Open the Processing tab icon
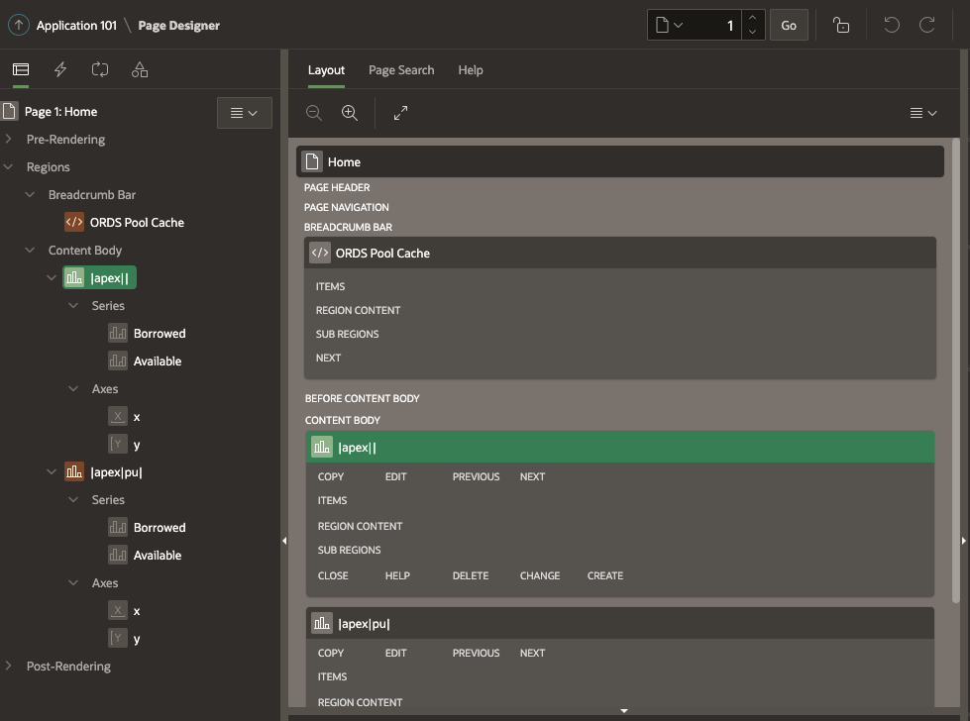 click(x=99, y=69)
